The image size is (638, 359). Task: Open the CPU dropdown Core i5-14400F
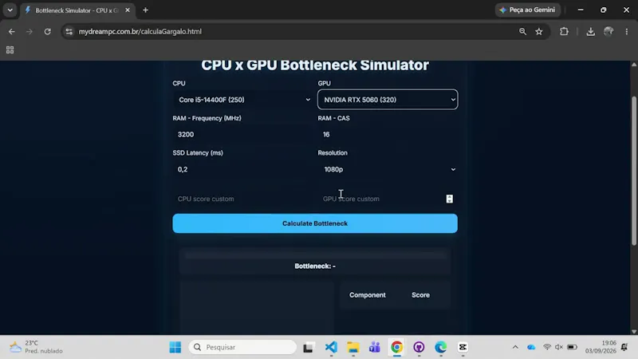[x=242, y=100]
